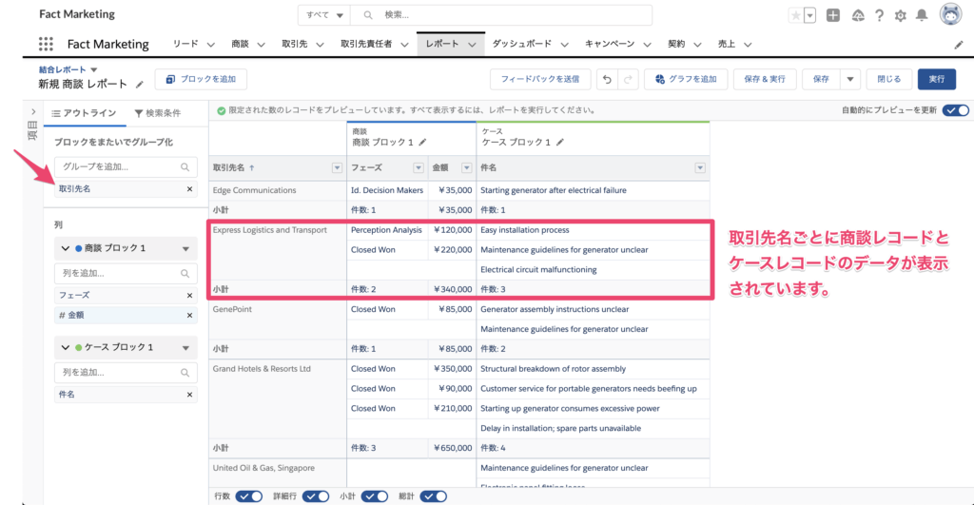974x505 pixels.
Task: Click 列を追加 field under ケース ブロック 1
Action: click(126, 373)
